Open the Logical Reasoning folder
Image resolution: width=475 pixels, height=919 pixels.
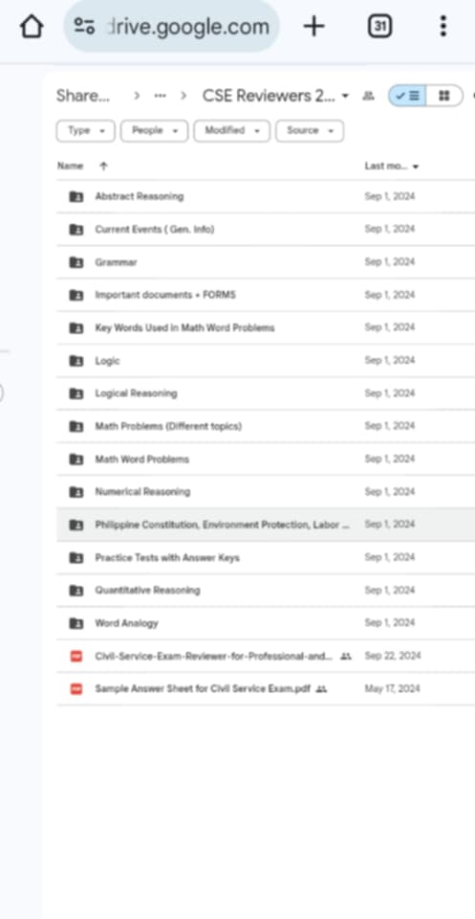pyautogui.click(x=137, y=393)
